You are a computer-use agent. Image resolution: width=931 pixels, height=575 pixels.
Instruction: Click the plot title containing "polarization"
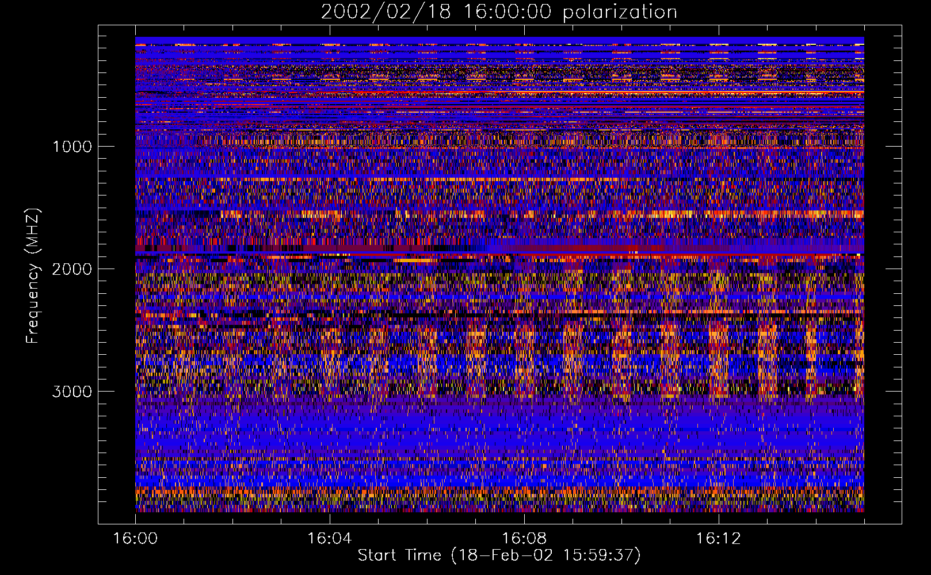pos(498,12)
